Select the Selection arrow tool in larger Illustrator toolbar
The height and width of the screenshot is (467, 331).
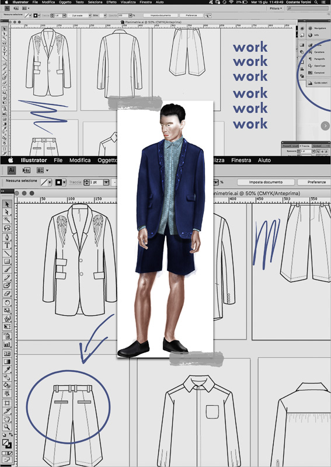tap(7, 204)
